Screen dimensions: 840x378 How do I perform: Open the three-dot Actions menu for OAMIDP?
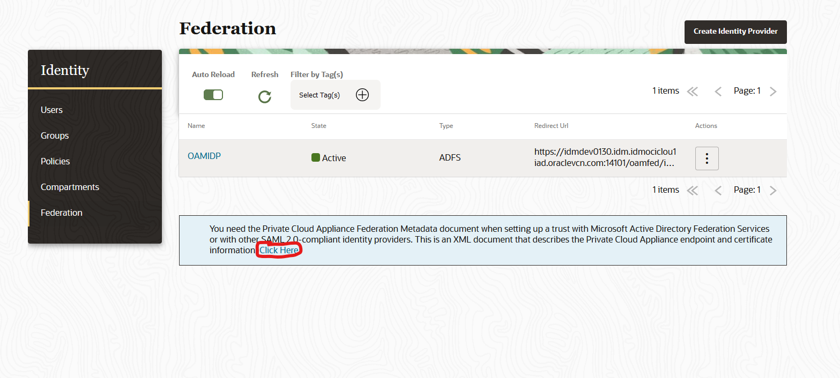click(x=707, y=158)
